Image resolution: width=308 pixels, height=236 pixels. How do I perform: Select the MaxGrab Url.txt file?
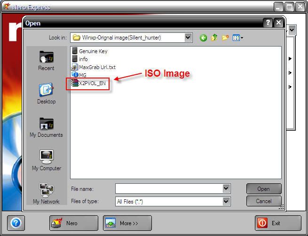(x=94, y=67)
